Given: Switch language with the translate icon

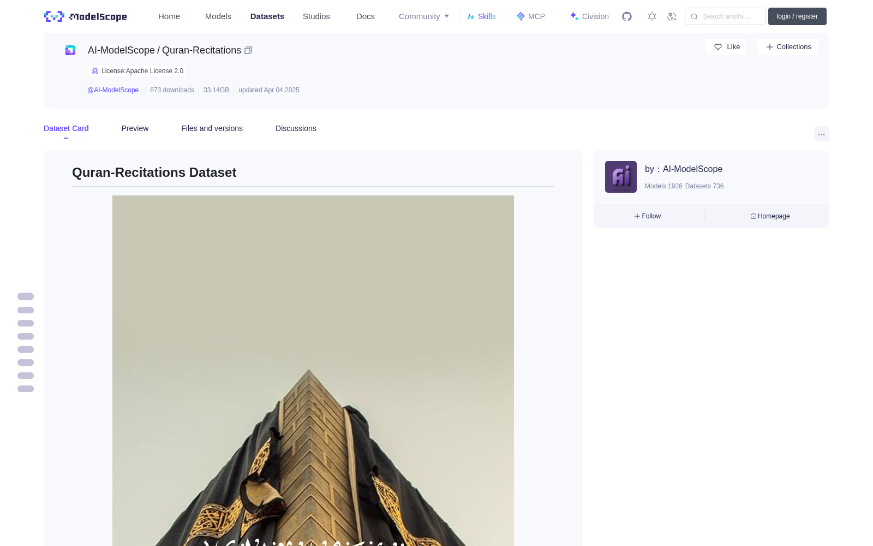Looking at the screenshot, I should point(672,16).
